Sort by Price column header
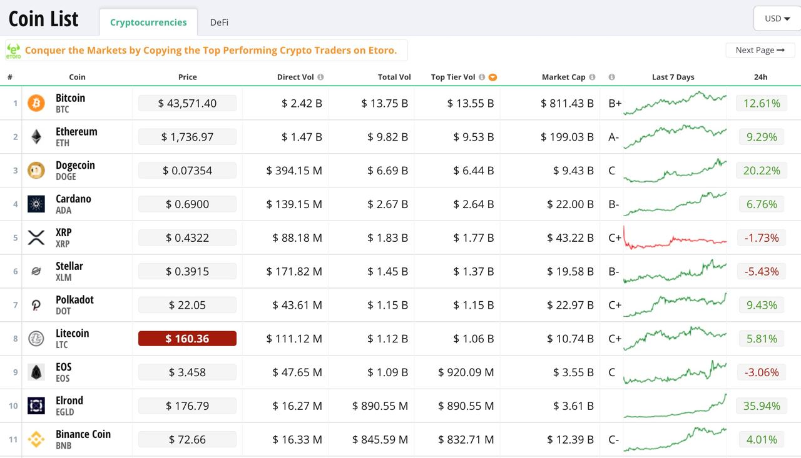 pos(188,77)
